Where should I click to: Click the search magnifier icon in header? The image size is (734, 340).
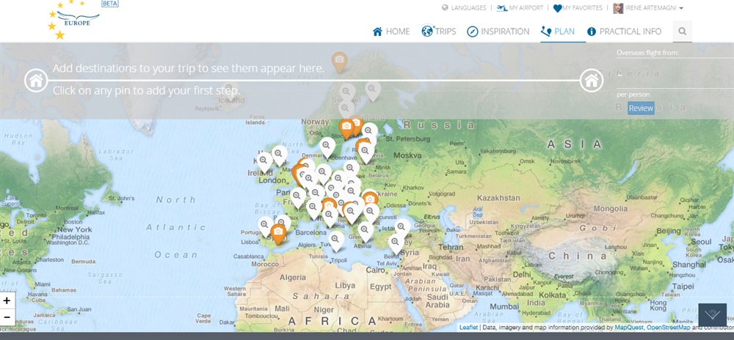coord(683,32)
